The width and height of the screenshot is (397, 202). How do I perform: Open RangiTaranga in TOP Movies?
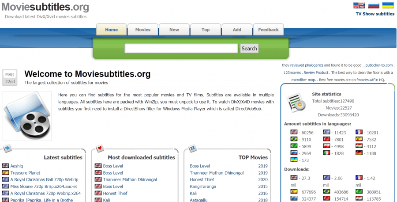tap(203, 186)
